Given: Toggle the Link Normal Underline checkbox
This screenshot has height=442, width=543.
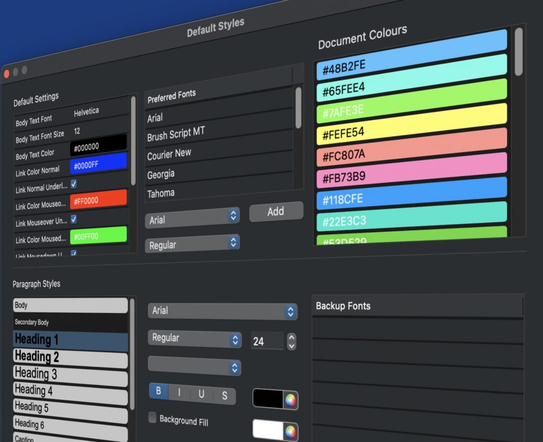Looking at the screenshot, I should tap(74, 184).
